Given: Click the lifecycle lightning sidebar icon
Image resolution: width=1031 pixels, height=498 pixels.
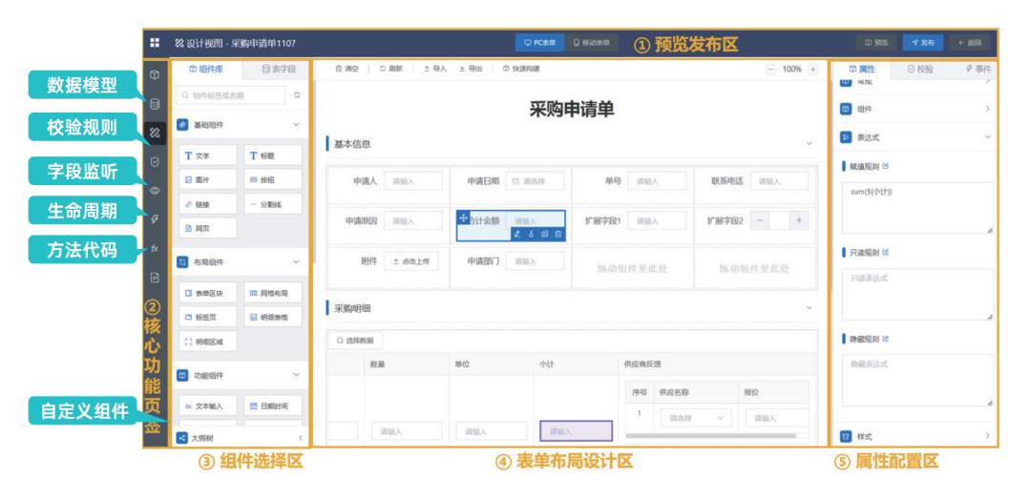Looking at the screenshot, I should tap(155, 218).
